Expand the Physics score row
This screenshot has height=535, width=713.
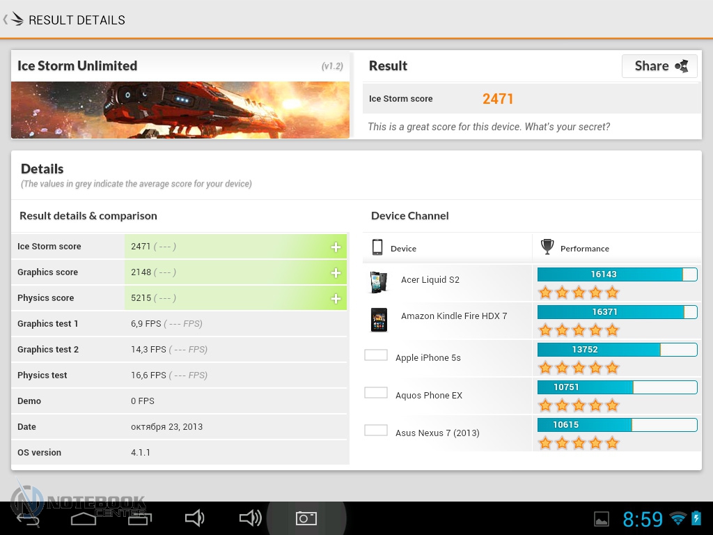pyautogui.click(x=336, y=298)
